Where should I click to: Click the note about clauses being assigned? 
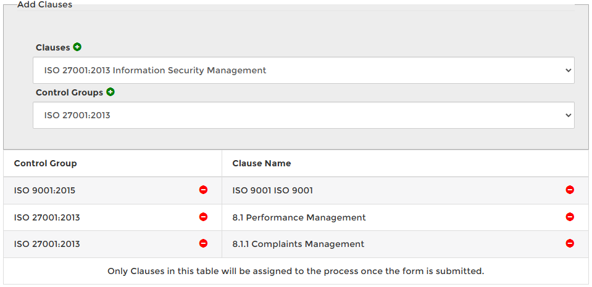coord(296,271)
